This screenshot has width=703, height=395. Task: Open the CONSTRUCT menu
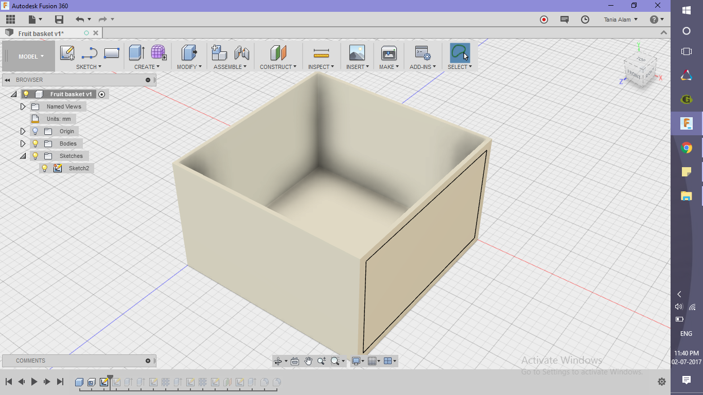coord(278,67)
